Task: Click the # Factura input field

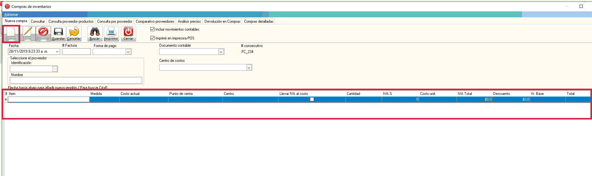Action: coord(76,52)
